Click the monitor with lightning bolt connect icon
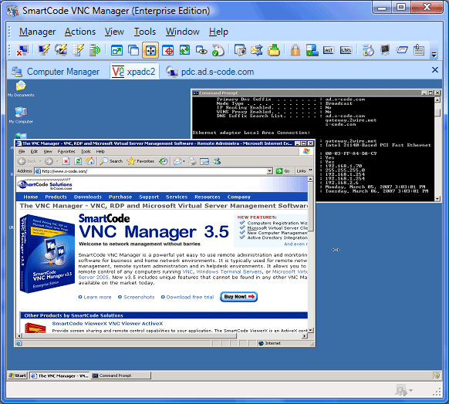 click(x=44, y=50)
